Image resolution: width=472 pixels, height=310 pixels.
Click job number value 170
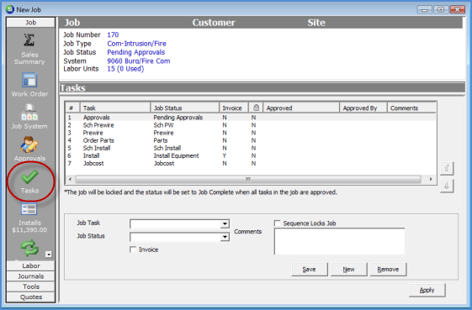113,34
